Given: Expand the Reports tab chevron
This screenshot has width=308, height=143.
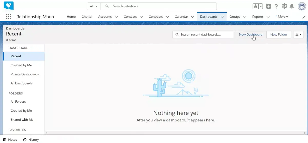Looking at the screenshot, I should (x=268, y=17).
